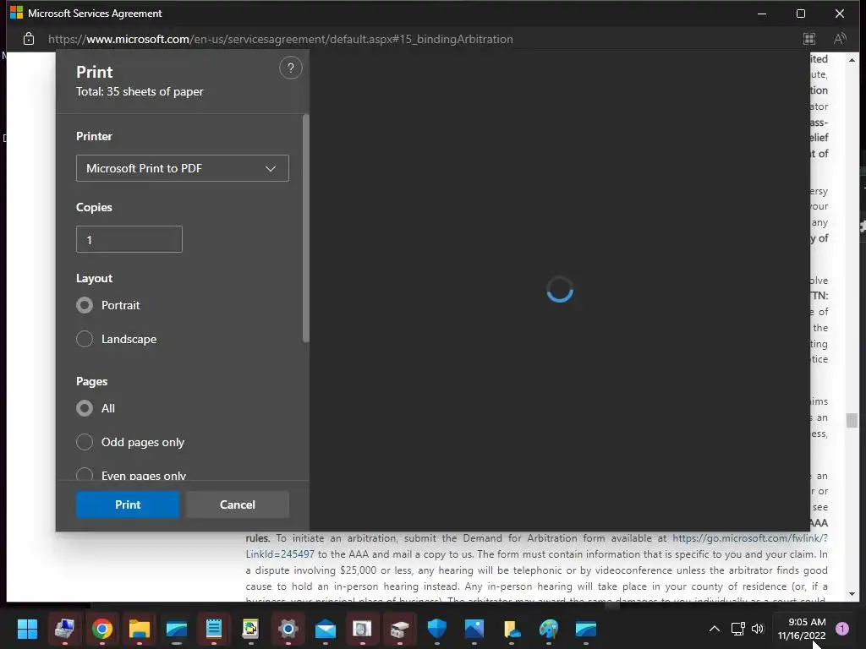The height and width of the screenshot is (649, 866).
Task: Click the Copies number field
Action: coord(129,239)
